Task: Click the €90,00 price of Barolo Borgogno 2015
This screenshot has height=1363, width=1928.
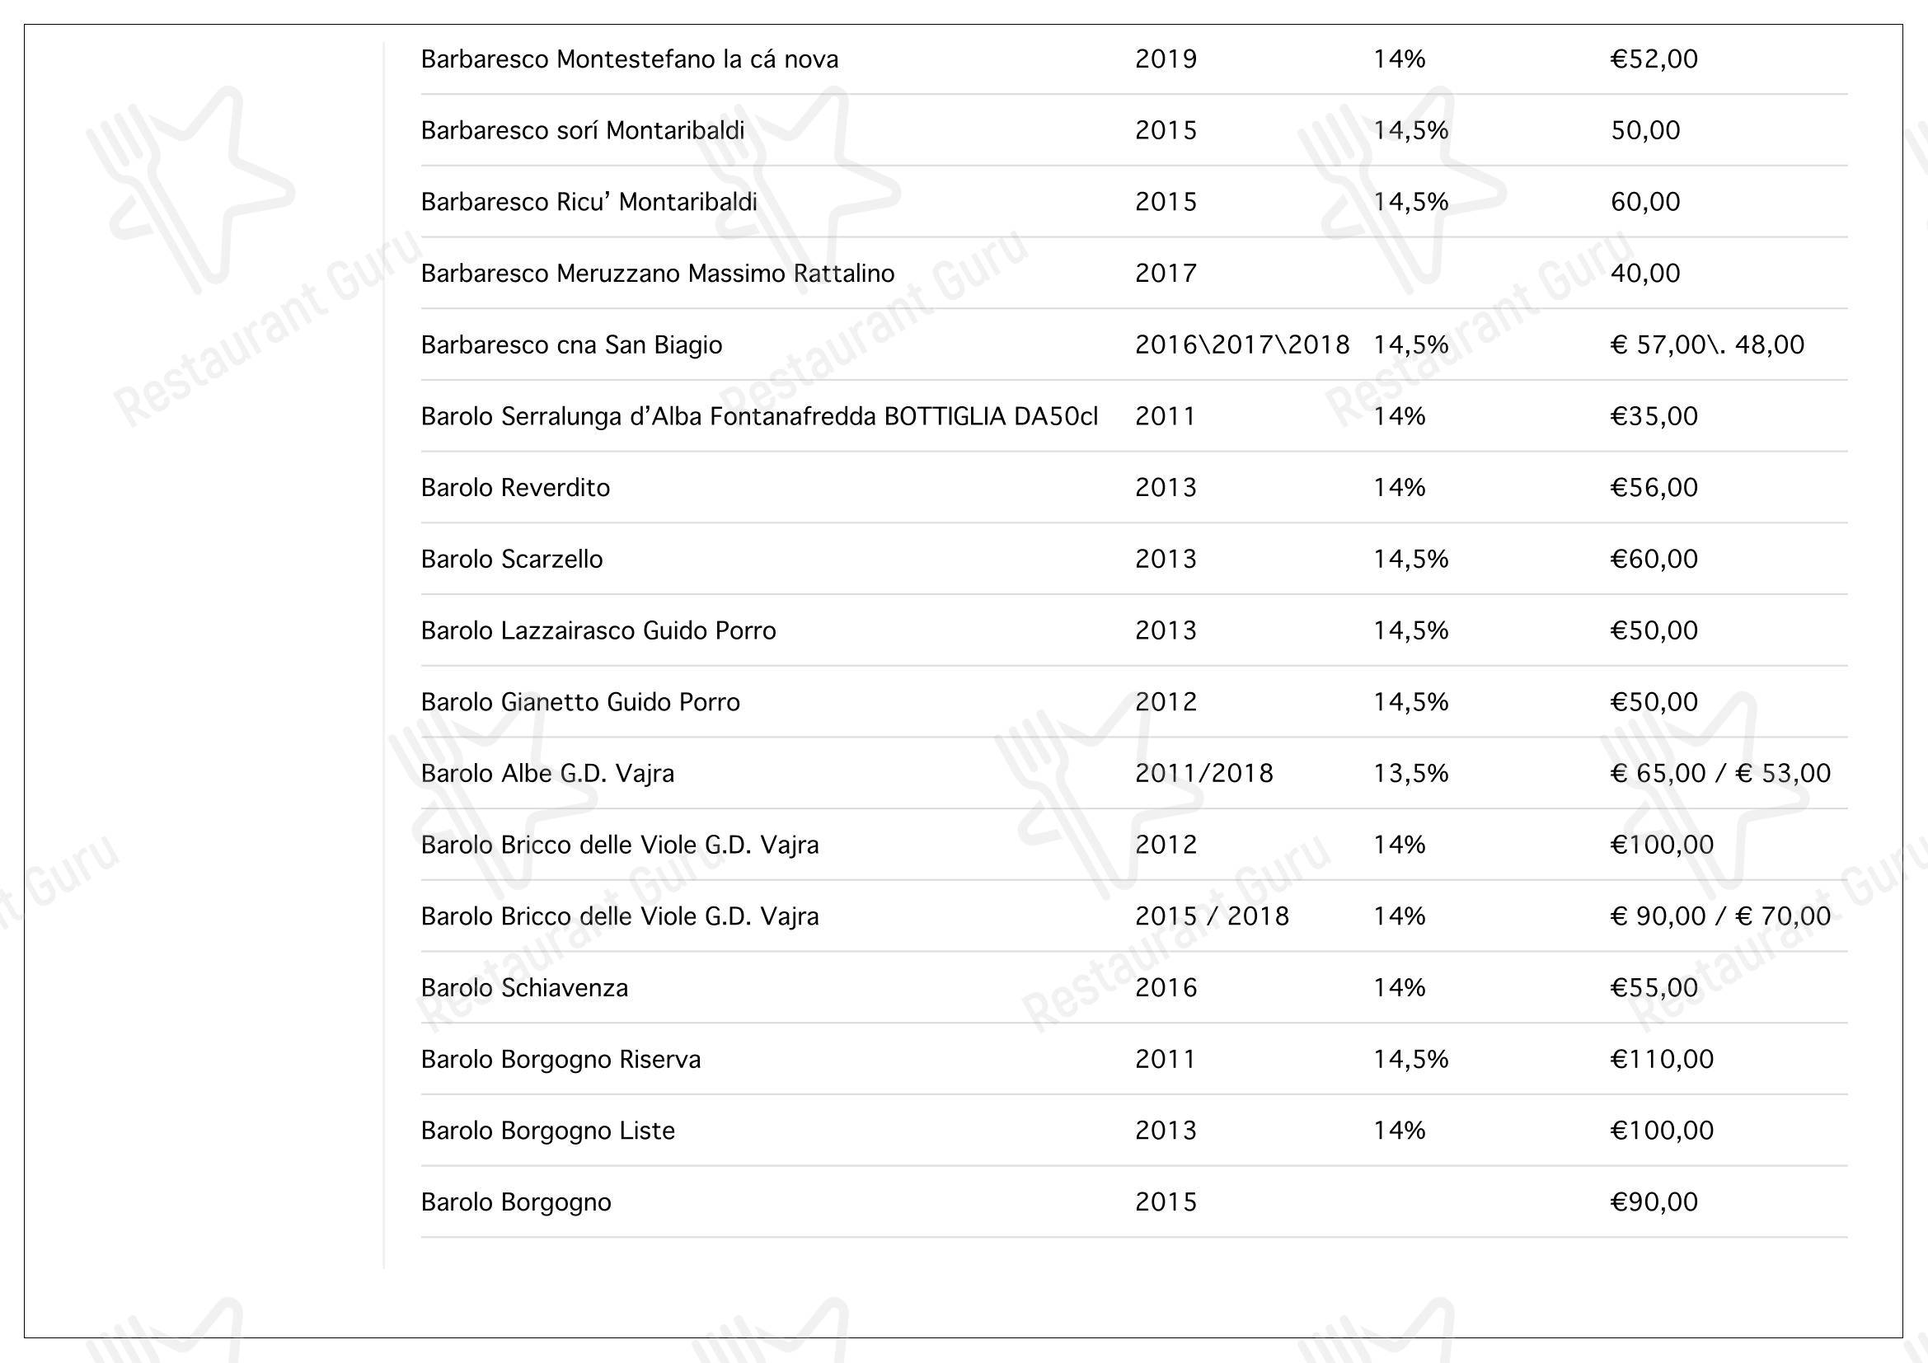Action: point(1654,1201)
